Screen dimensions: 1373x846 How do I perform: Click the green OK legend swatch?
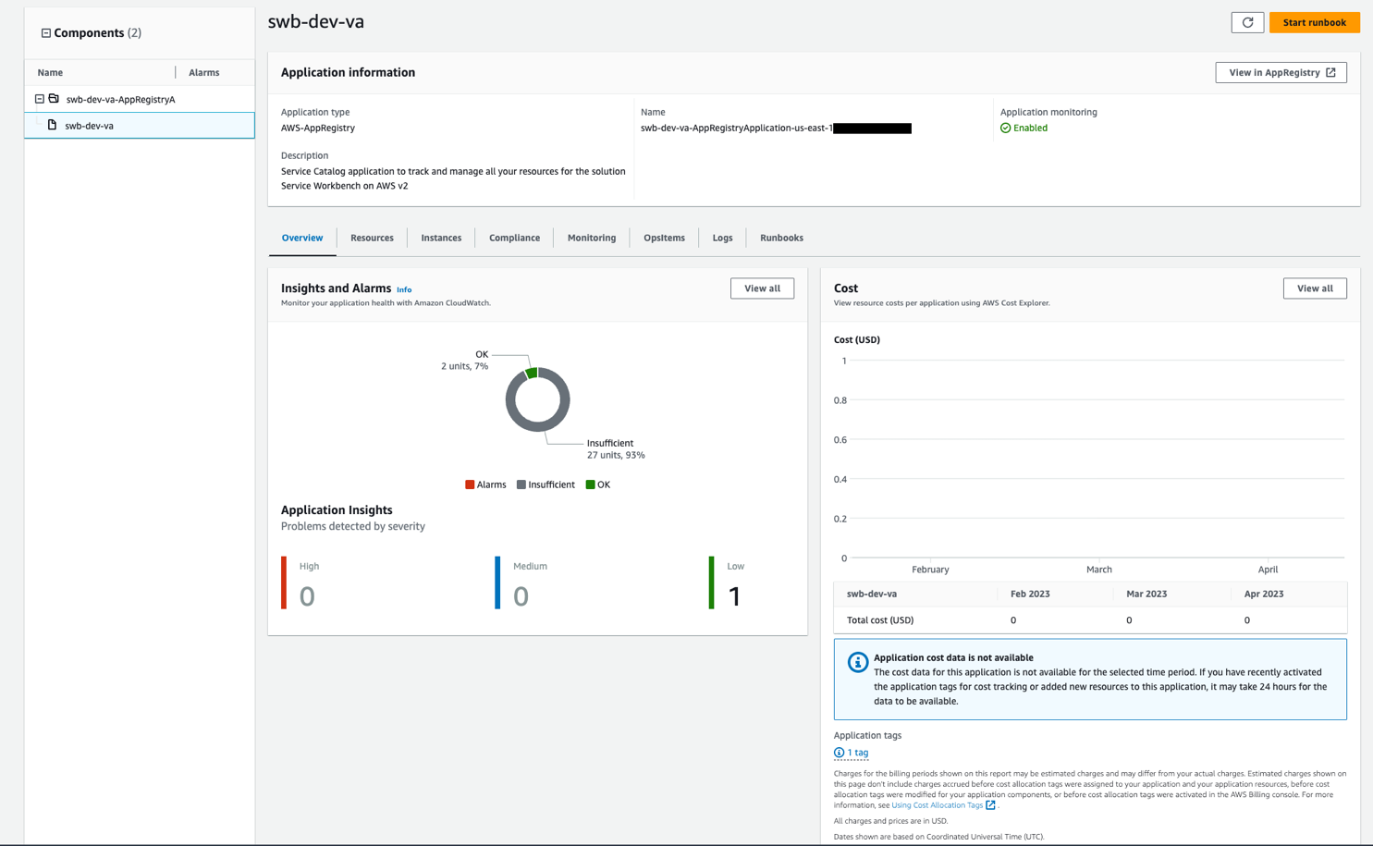coord(590,484)
